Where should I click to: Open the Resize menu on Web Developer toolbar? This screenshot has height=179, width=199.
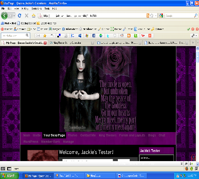coord(116,29)
